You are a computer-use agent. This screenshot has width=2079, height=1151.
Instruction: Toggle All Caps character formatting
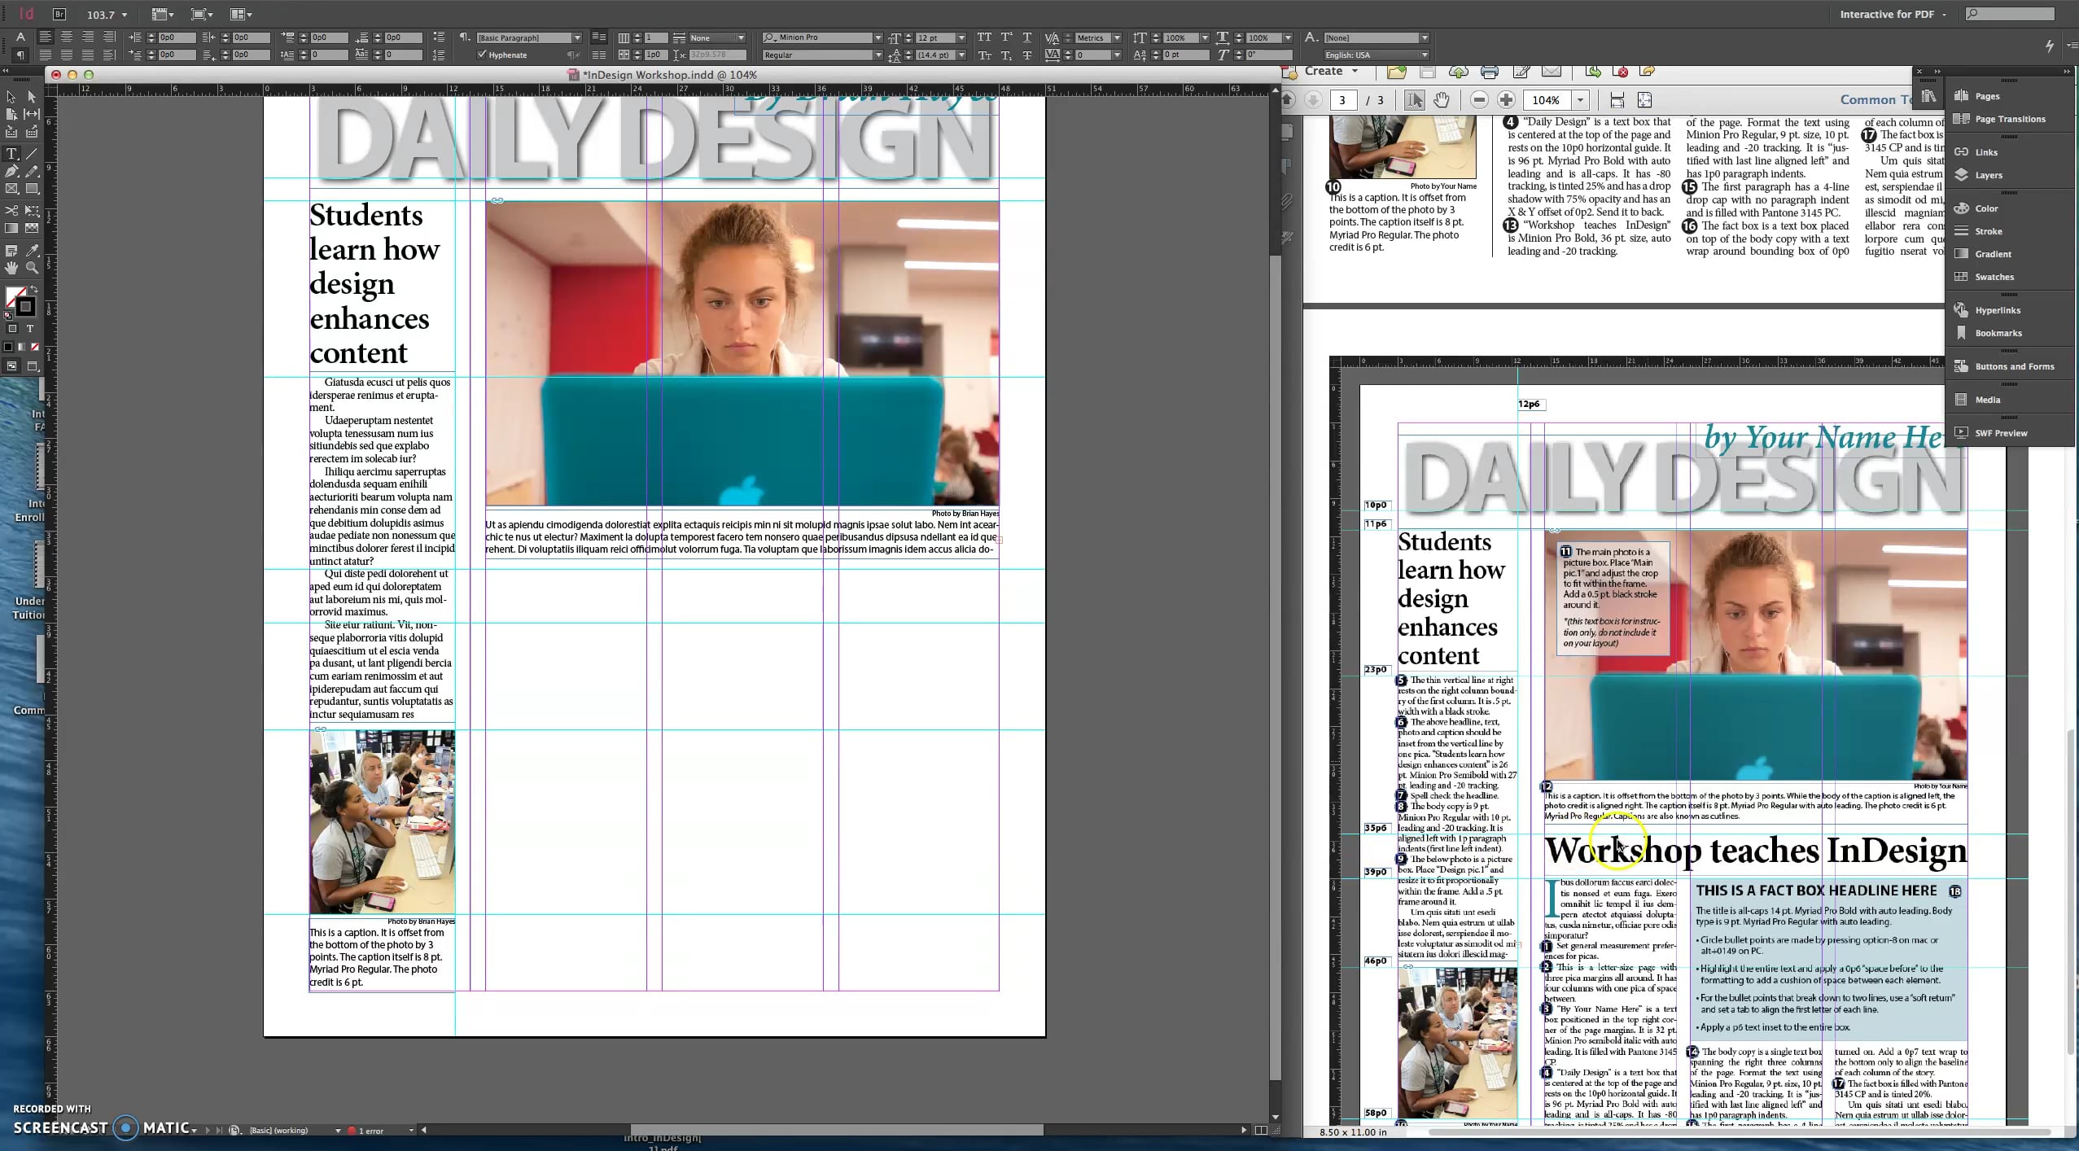pos(984,37)
